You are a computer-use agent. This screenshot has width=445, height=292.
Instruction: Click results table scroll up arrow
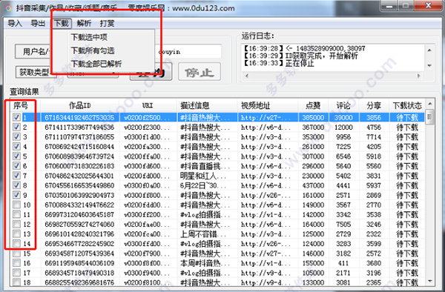tap(429, 104)
